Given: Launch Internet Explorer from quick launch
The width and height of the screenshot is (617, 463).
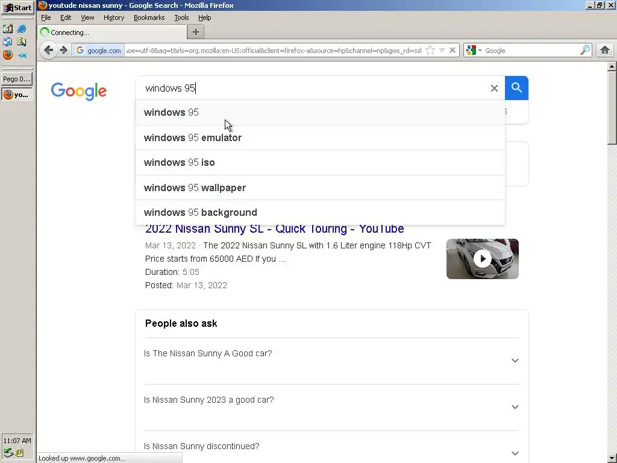Looking at the screenshot, I should point(22,29).
